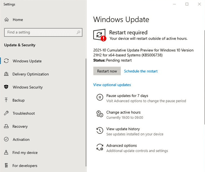Close the Settings window

pyautogui.click(x=199, y=4)
